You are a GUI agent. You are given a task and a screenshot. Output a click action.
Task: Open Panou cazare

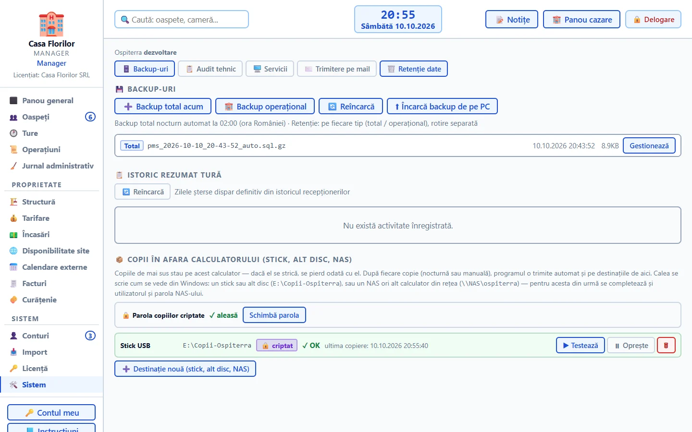(581, 19)
